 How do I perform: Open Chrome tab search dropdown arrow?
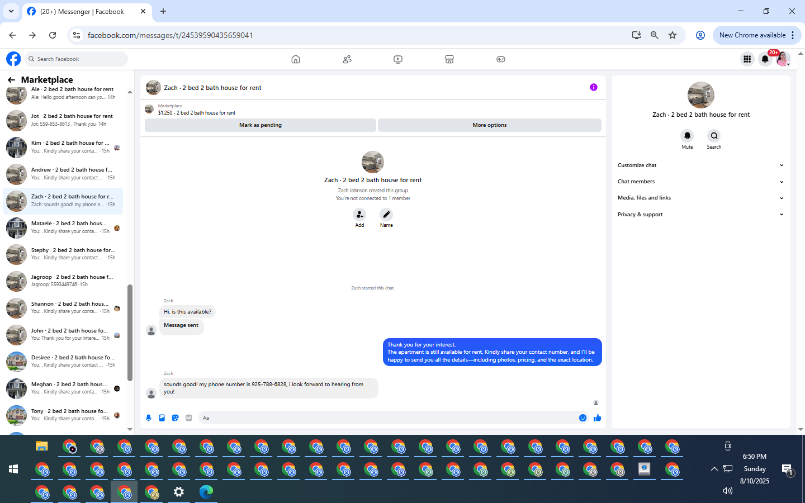point(11,11)
